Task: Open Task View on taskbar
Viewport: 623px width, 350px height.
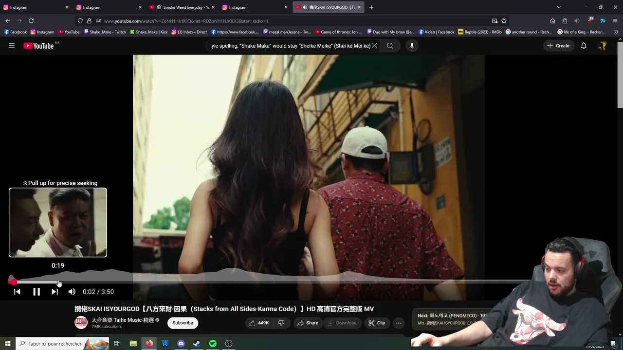Action: point(117,344)
